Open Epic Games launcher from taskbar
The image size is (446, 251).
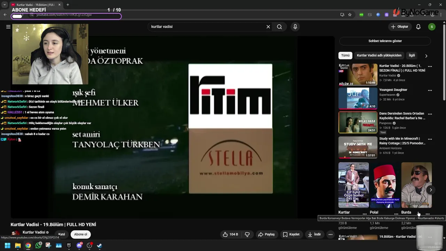click(x=69, y=245)
